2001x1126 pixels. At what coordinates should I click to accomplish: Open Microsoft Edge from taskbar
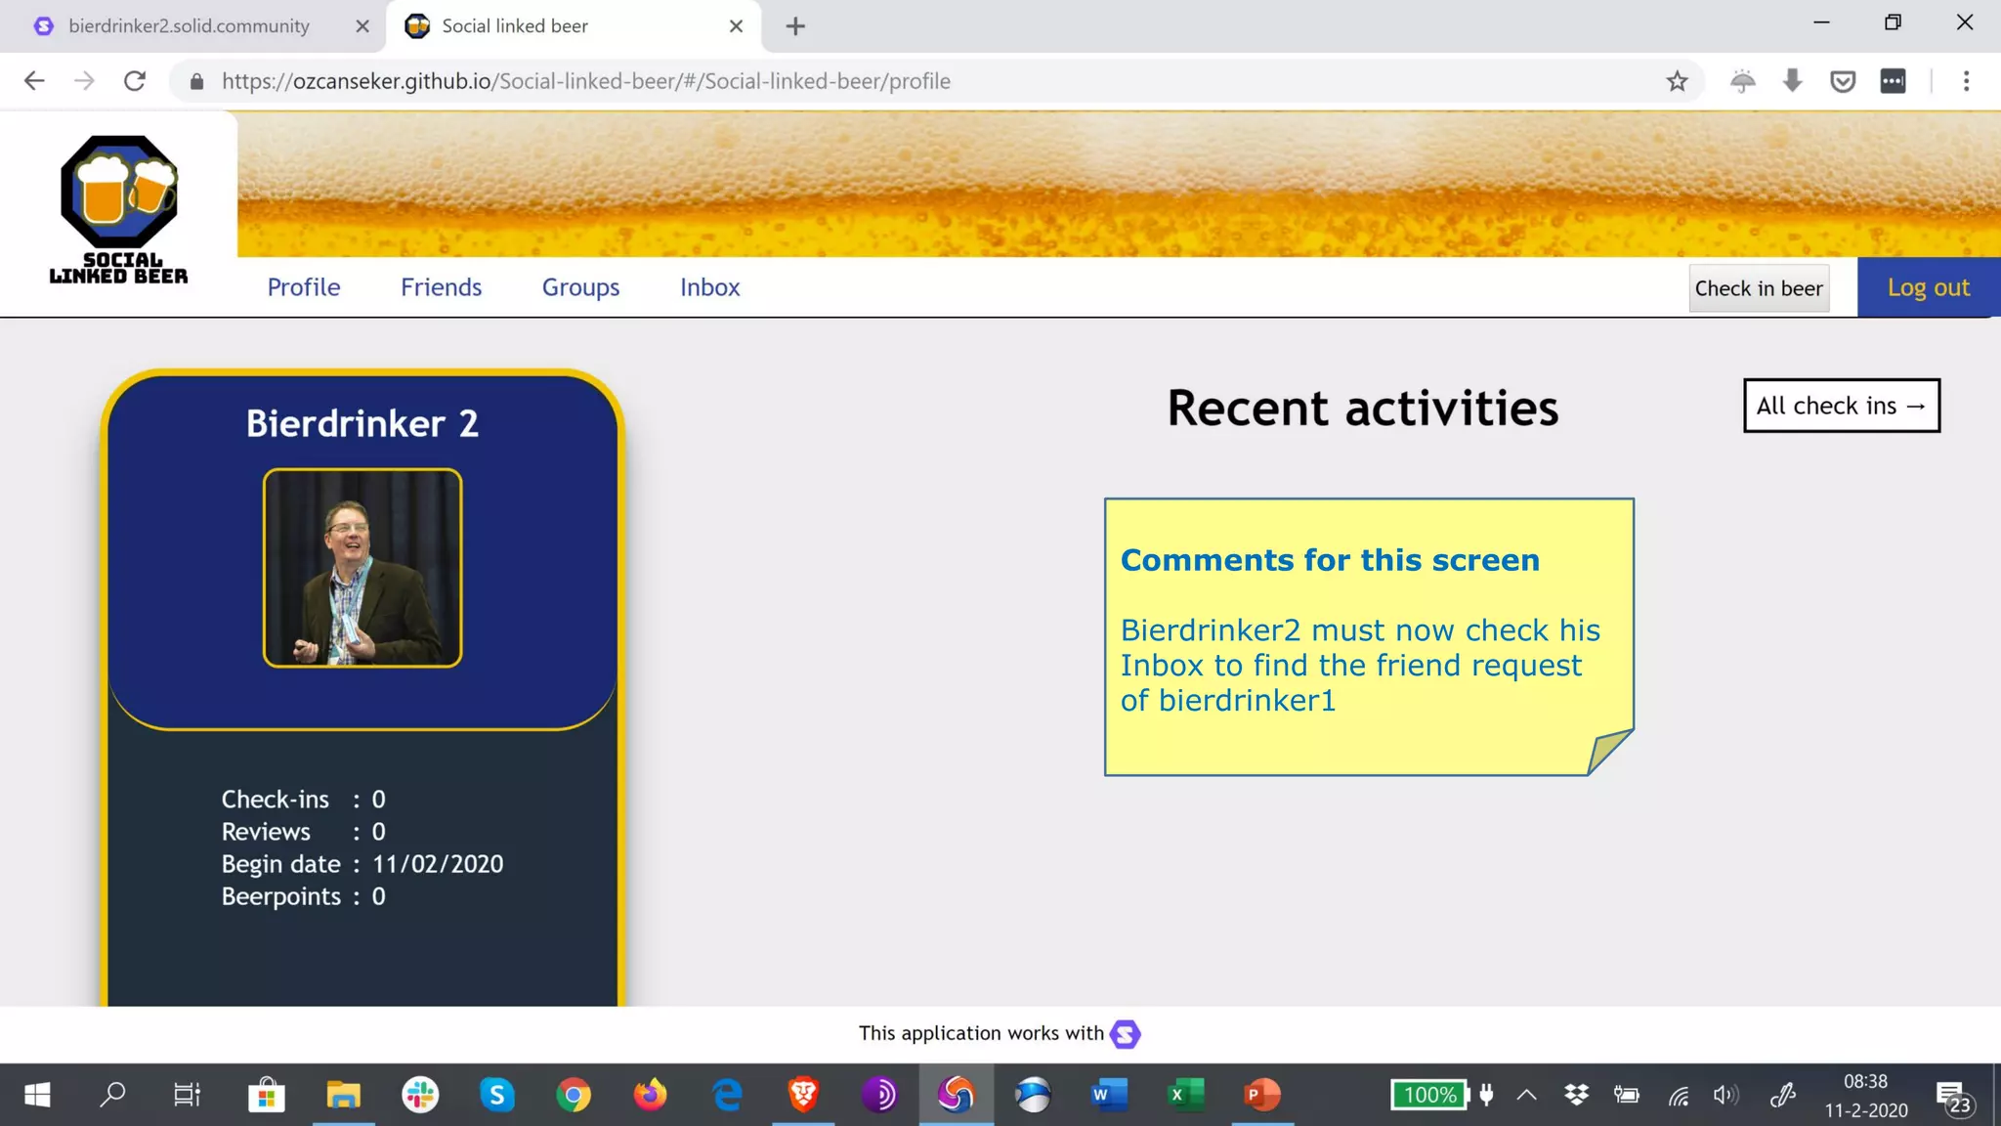coord(727,1095)
